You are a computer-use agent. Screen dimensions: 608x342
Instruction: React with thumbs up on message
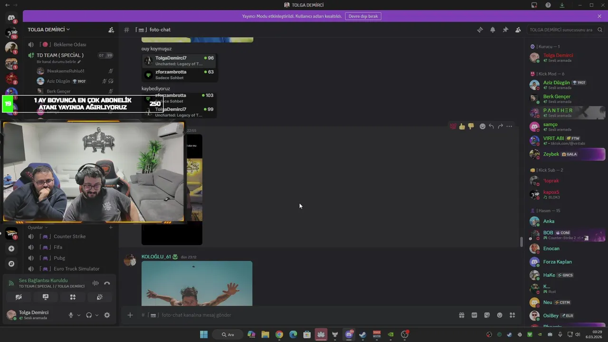(462, 126)
